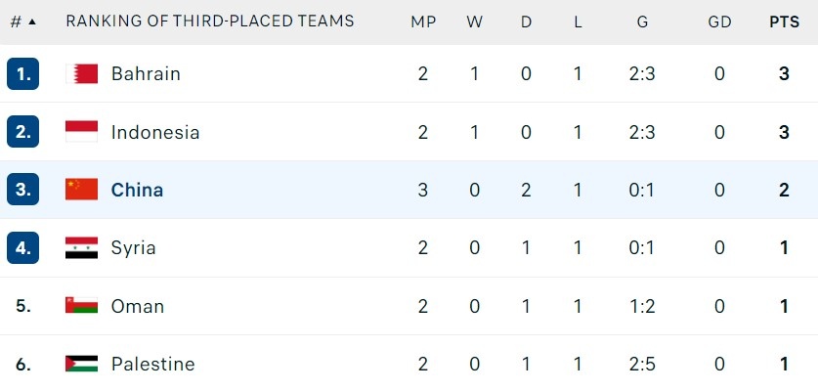Click the rank 1 position badge

point(22,73)
